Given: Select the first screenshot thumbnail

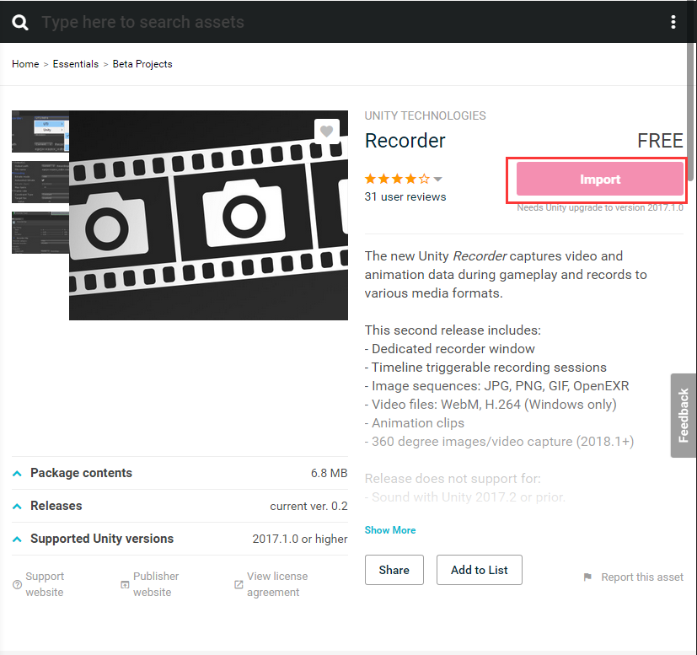Looking at the screenshot, I should 40,132.
